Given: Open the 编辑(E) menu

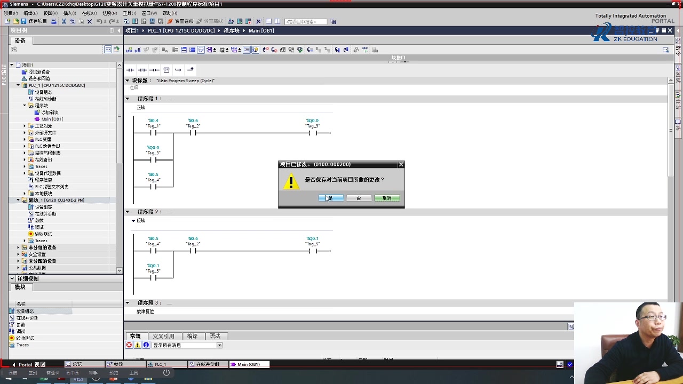Looking at the screenshot, I should tap(30, 13).
